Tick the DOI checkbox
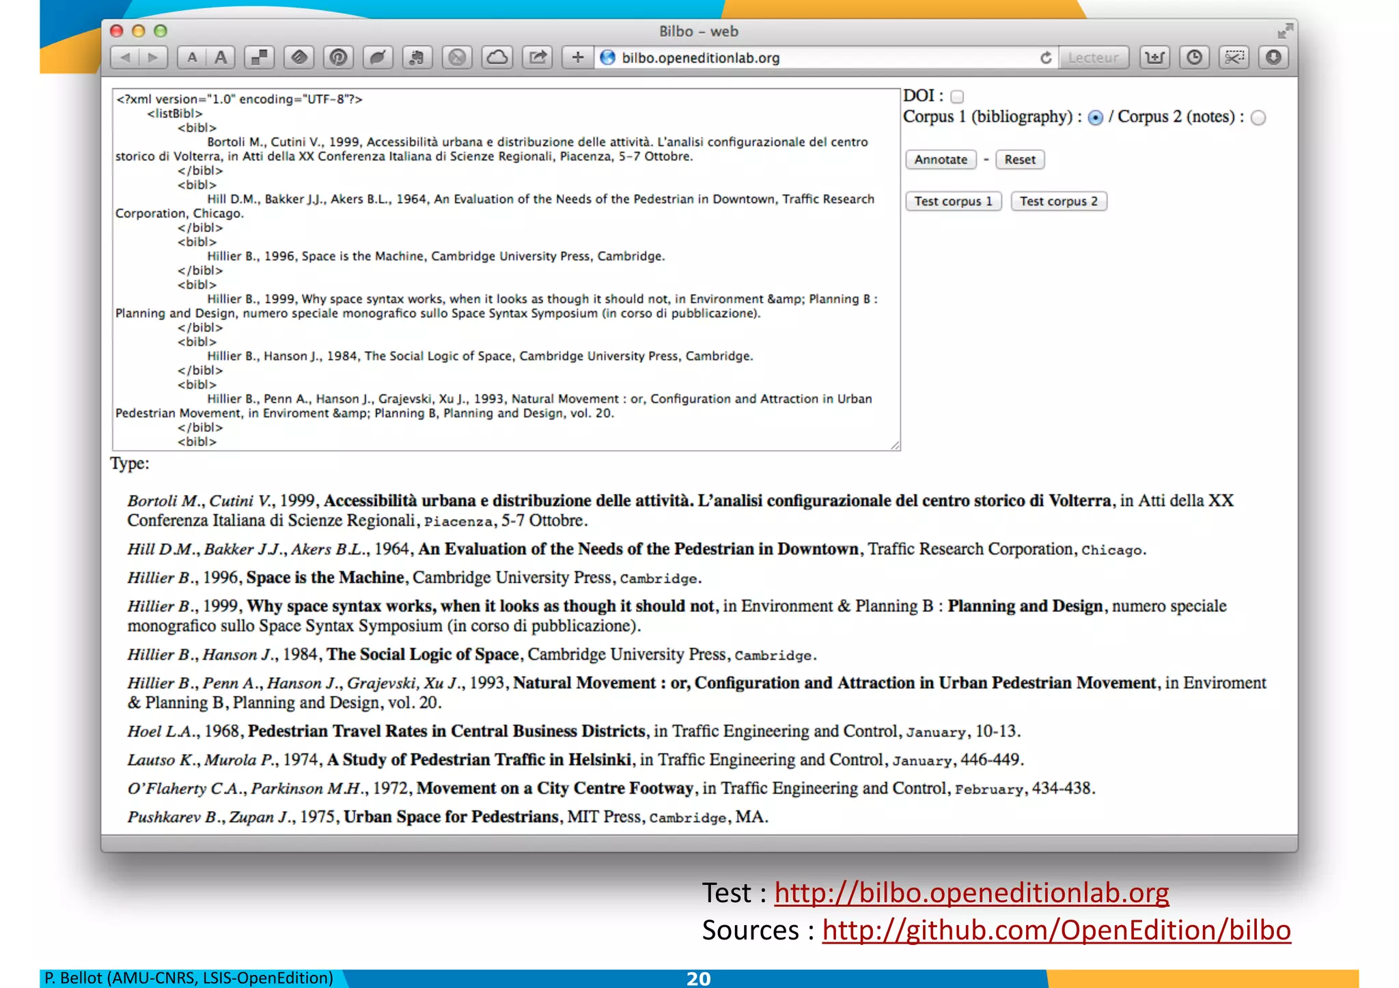This screenshot has height=988, width=1399. tap(957, 97)
